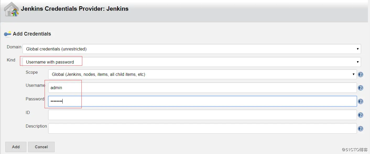The image size is (370, 154).
Task: Expand the Scope dropdown set to Global
Action: [202, 74]
